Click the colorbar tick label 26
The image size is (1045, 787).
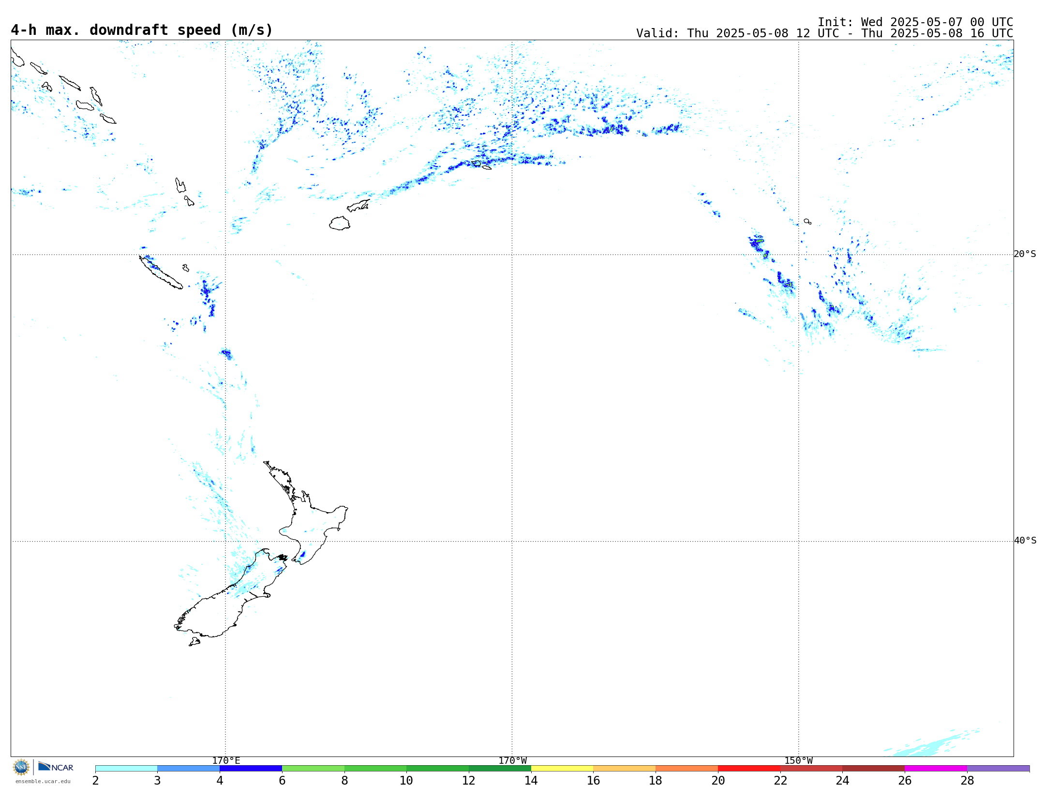(x=905, y=780)
